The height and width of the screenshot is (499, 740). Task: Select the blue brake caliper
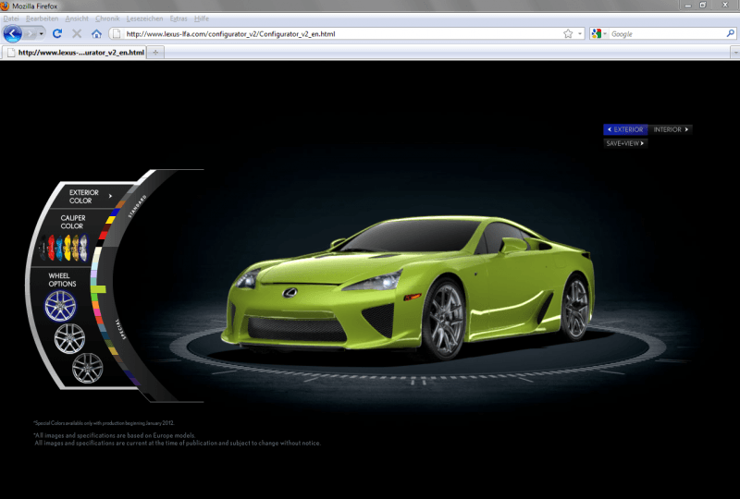point(59,248)
